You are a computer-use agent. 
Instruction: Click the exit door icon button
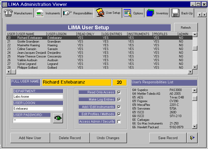(192, 138)
